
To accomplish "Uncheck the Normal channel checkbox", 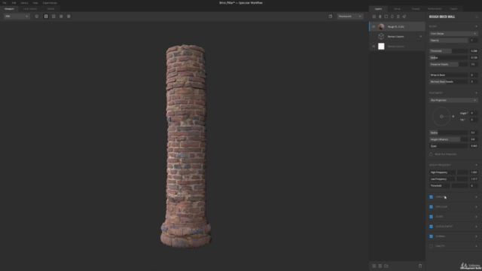I will point(431,236).
